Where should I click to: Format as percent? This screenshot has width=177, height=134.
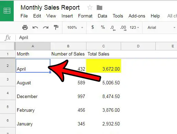[x=103, y=27]
